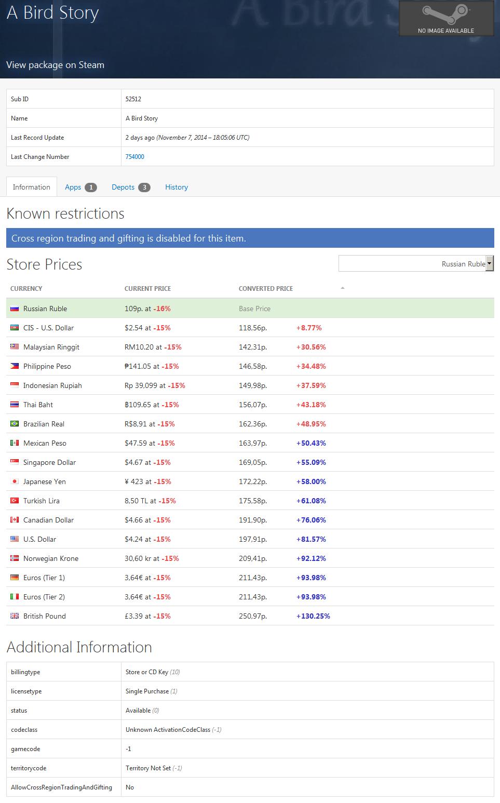500x803 pixels.
Task: Click the Malaysian Ringgit flag icon
Action: (15, 347)
